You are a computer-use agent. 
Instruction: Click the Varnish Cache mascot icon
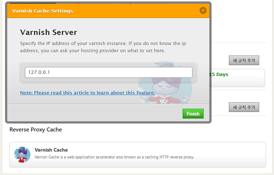[x=22, y=154]
